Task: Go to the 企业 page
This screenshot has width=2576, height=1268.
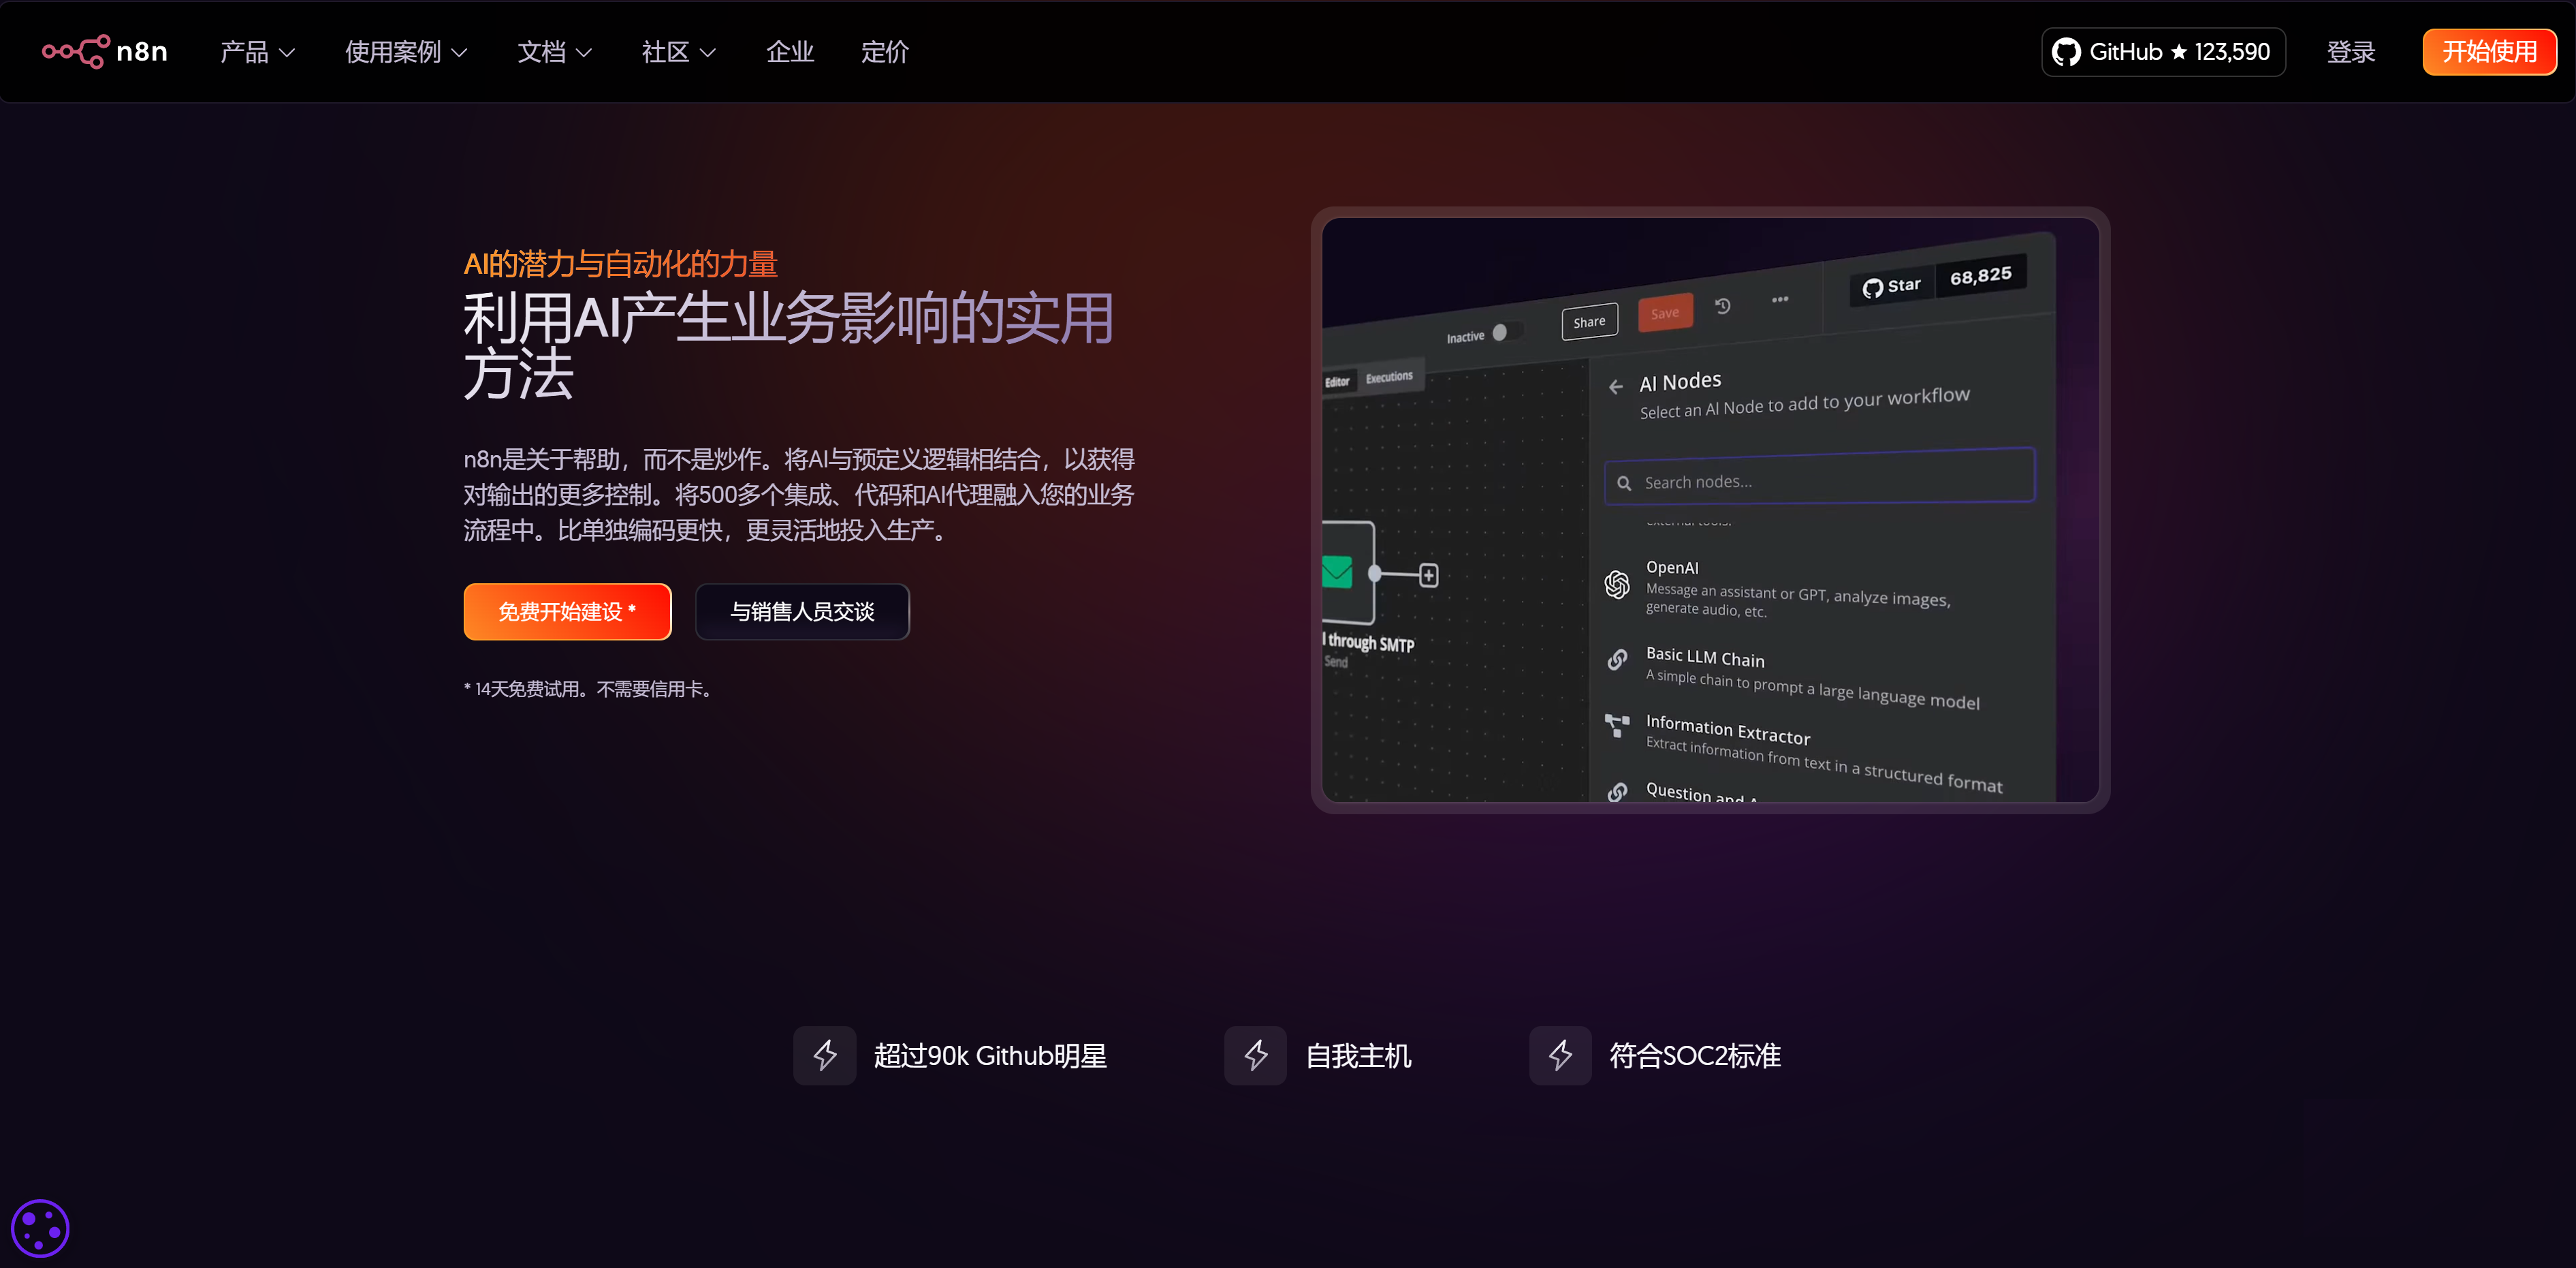Action: [x=790, y=52]
